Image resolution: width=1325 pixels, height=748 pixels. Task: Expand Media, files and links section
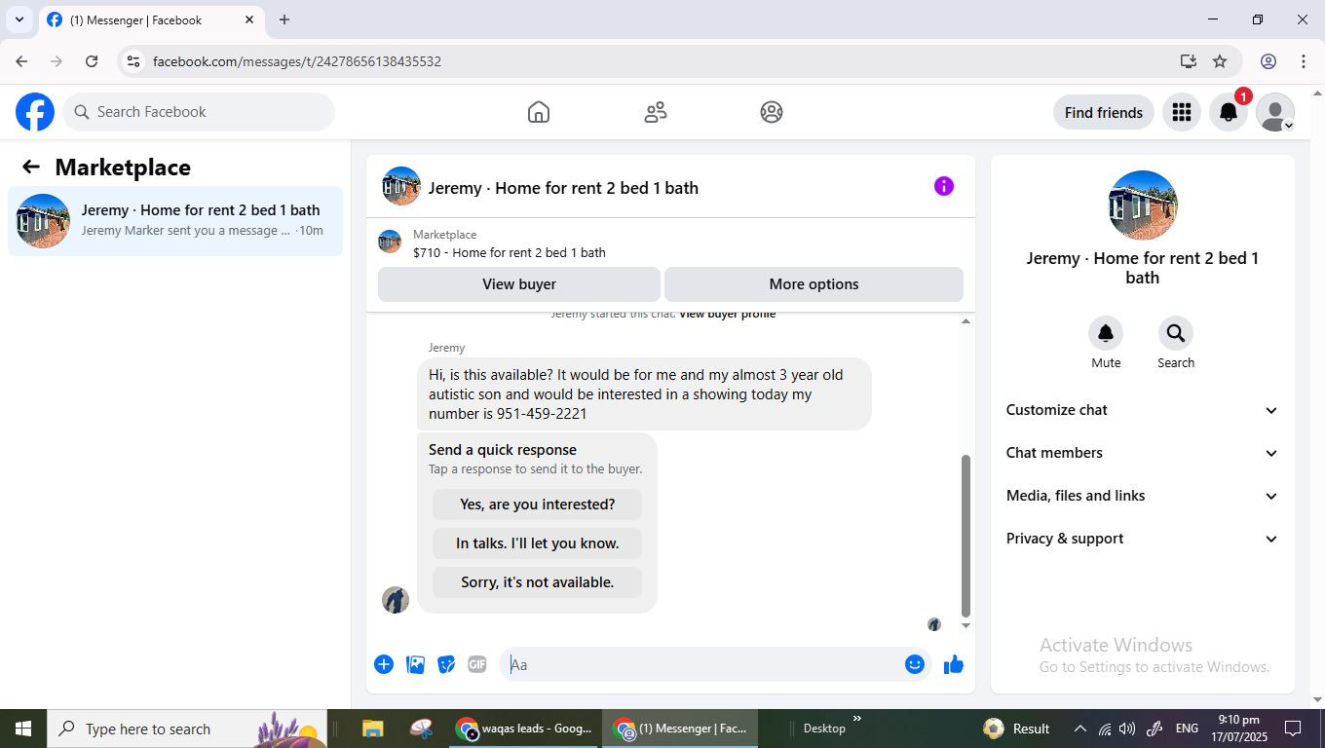tap(1142, 496)
